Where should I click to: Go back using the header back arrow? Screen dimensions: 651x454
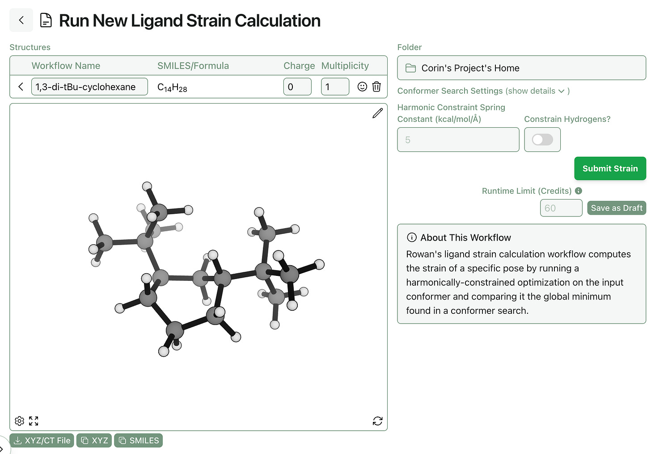click(21, 20)
